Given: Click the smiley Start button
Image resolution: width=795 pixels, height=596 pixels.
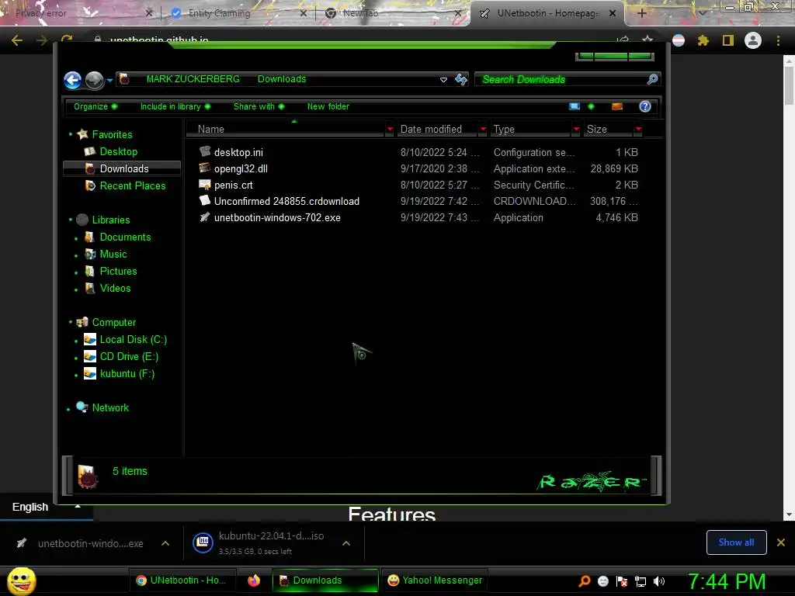Looking at the screenshot, I should coord(22,580).
